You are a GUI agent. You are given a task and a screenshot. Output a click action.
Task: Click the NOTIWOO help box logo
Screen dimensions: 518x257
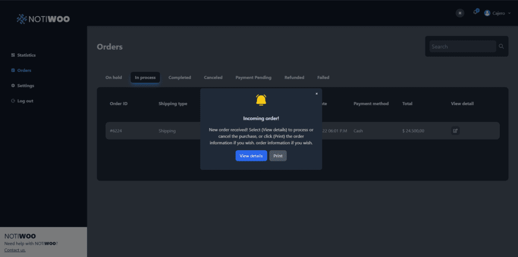[20, 236]
